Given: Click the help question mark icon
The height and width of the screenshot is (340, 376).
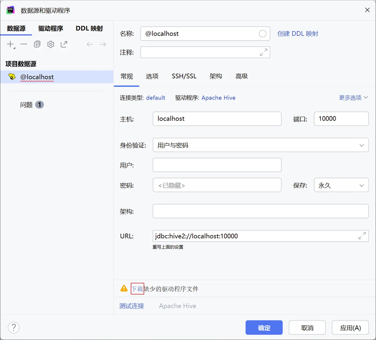Looking at the screenshot, I should [x=14, y=327].
